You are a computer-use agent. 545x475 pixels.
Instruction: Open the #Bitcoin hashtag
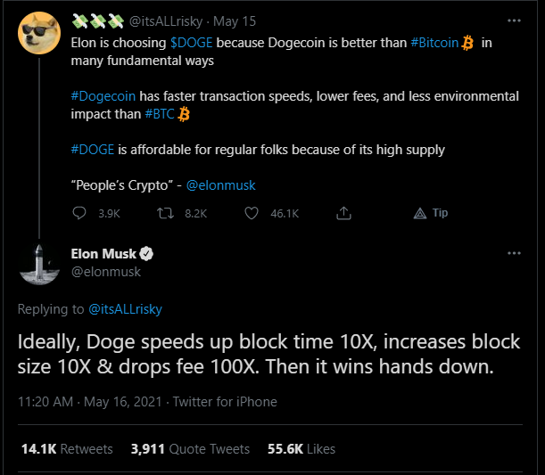(434, 43)
